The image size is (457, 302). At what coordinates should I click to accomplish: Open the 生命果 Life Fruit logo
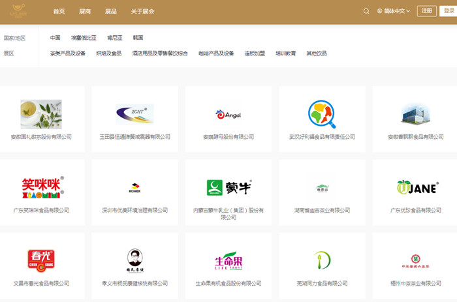(x=228, y=261)
